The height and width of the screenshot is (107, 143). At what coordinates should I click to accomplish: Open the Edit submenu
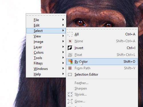click(x=46, y=25)
